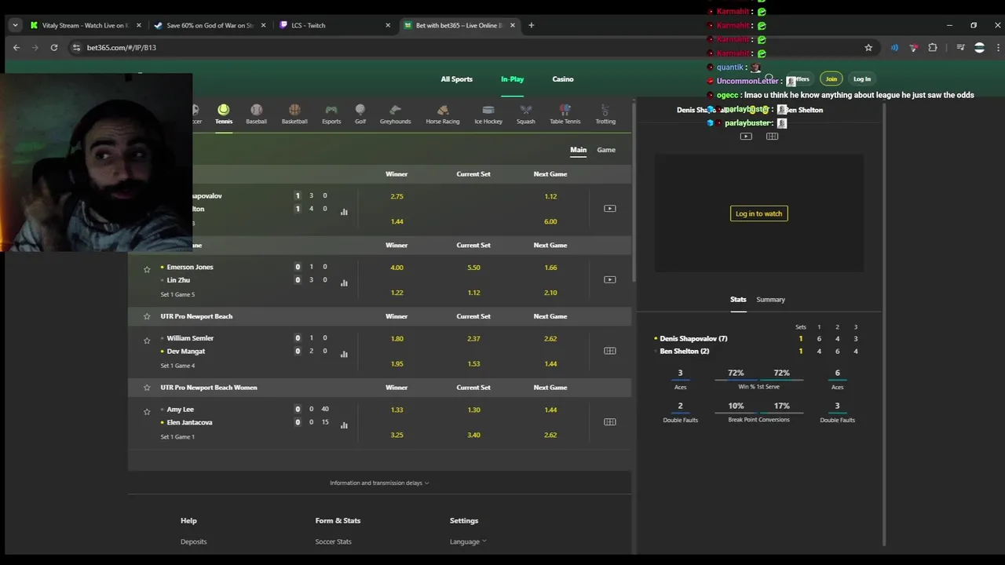Image resolution: width=1005 pixels, height=565 pixels.
Task: Switch side panel to scoreboard icon
Action: 772,137
